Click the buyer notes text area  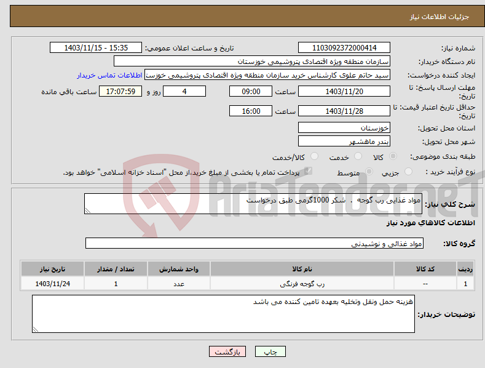tap(223, 314)
